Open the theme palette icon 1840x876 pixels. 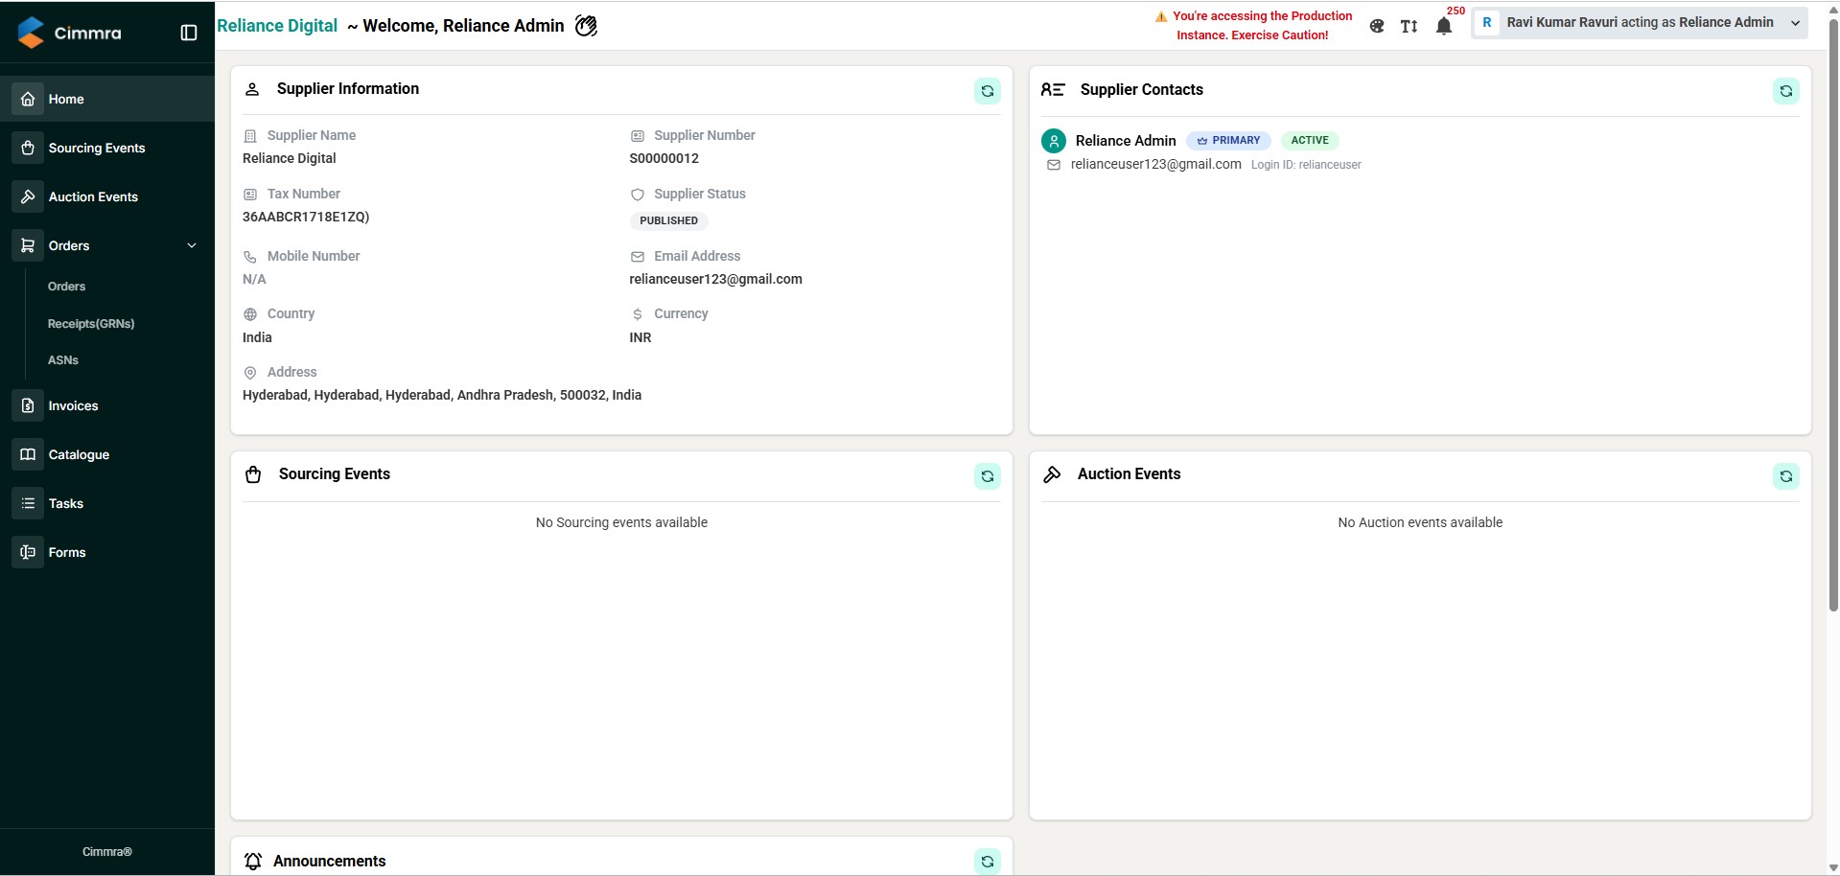[1377, 27]
